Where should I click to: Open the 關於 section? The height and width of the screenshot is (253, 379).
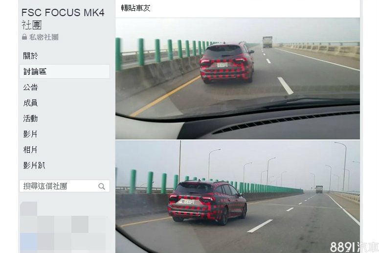click(30, 56)
